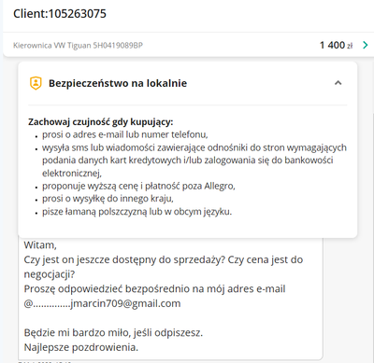Select the Client:105263075 conversation header
This screenshot has width=374, height=363.
(60, 14)
